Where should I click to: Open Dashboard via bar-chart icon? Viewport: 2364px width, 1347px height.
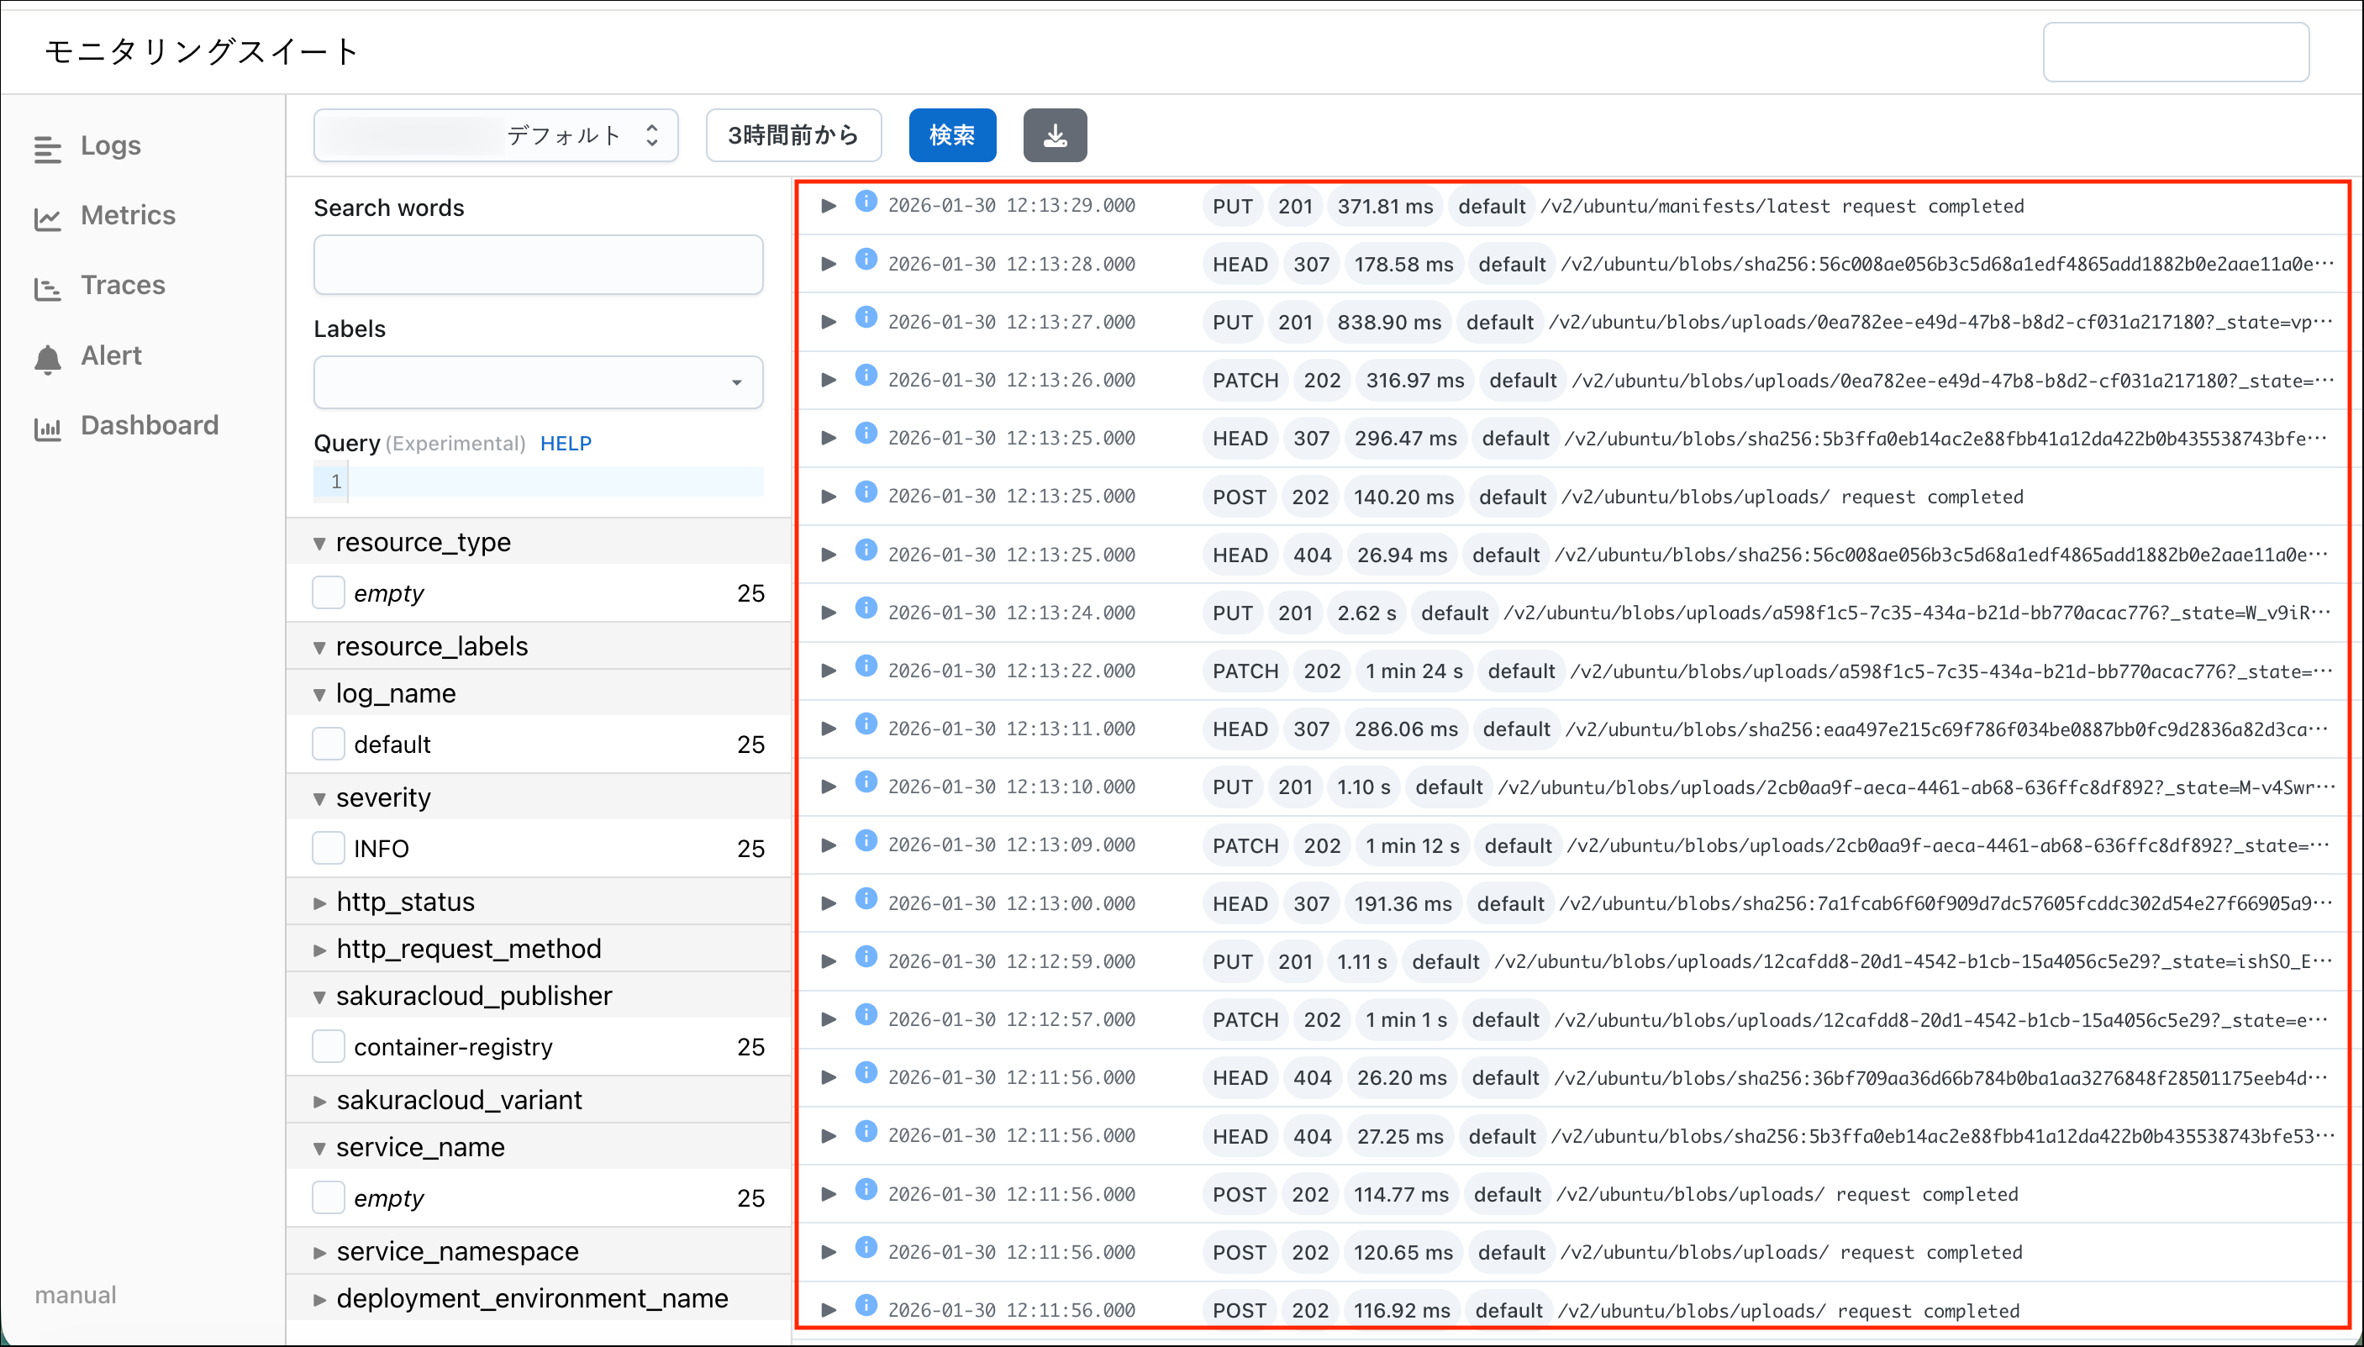click(x=47, y=429)
